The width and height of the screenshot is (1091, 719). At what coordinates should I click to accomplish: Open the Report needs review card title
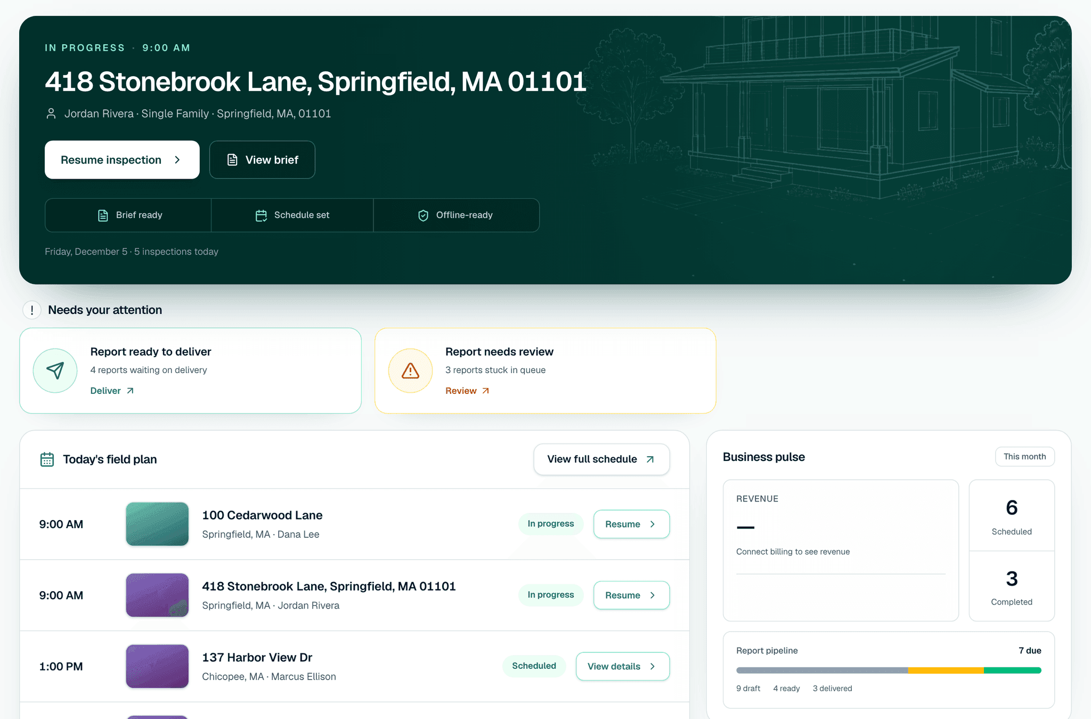(x=499, y=352)
